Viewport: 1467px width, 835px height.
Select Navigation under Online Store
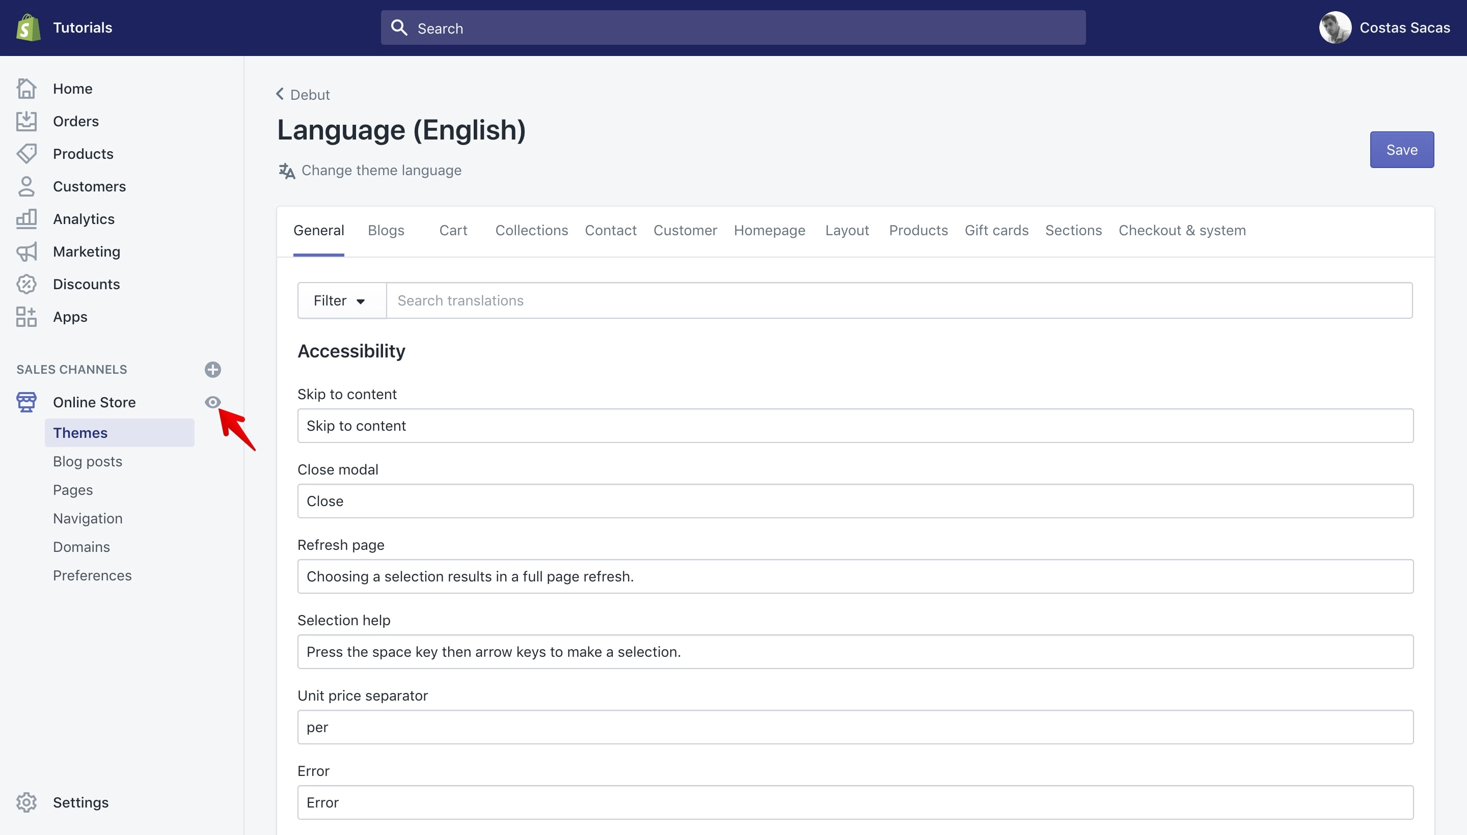[88, 518]
